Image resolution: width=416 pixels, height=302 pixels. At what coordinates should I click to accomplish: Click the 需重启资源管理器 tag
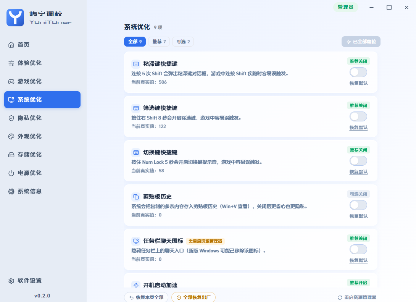tap(205, 241)
